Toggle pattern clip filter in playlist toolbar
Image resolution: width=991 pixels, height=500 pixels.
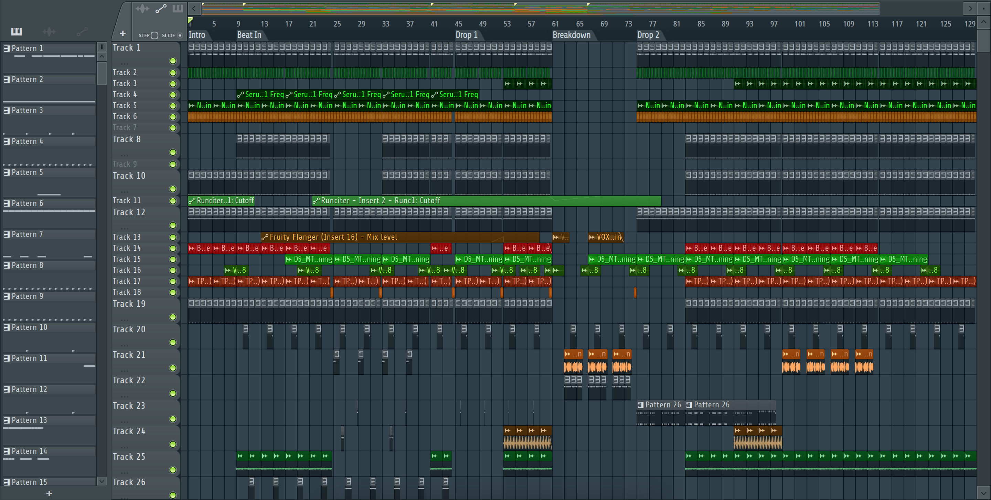click(178, 9)
